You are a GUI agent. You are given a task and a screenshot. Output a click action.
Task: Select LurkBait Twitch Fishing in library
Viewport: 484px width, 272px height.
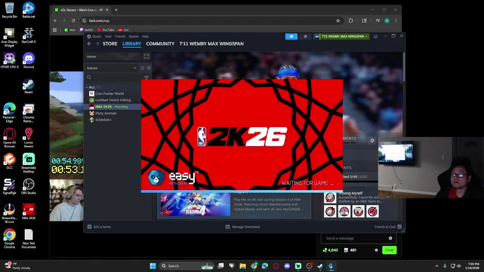point(112,100)
